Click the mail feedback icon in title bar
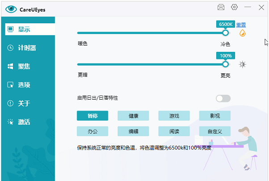Viewport: 269px width, 181px height. click(221, 7)
